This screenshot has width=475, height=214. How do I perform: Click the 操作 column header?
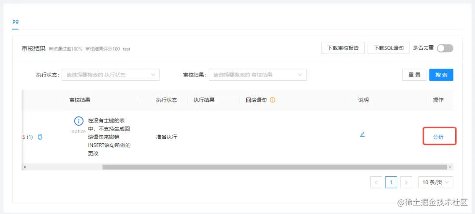pos(438,100)
